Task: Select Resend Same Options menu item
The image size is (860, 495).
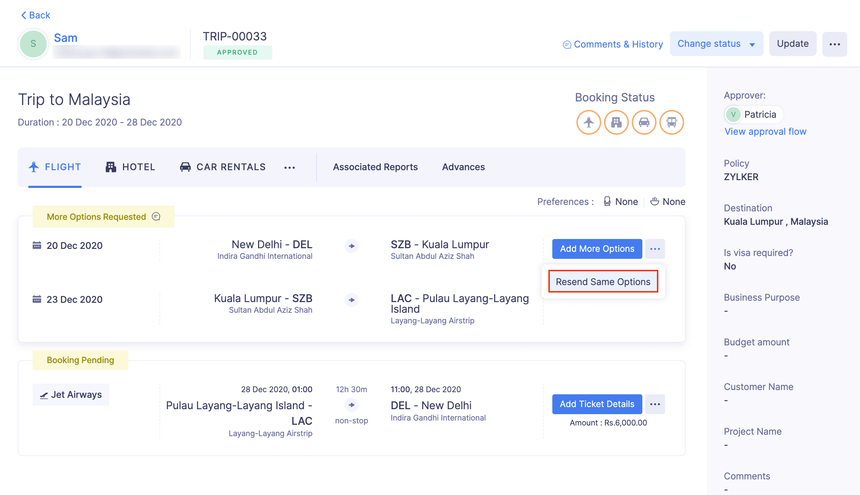Action: 603,282
